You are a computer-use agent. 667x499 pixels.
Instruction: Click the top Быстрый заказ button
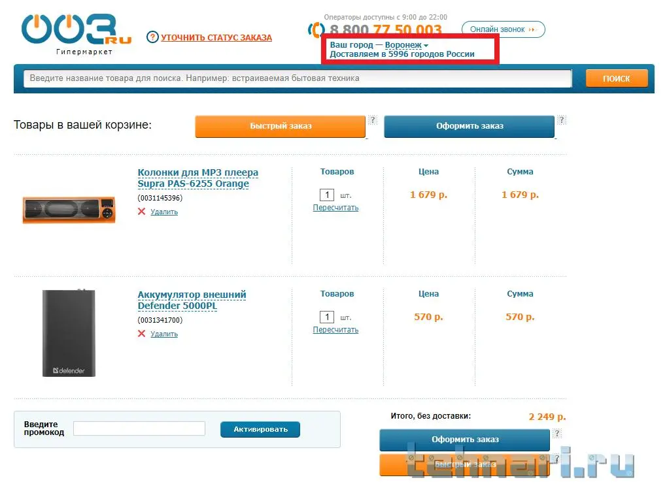(x=281, y=126)
